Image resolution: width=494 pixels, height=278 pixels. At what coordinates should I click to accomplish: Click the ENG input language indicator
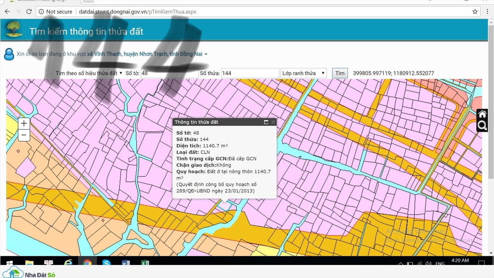440,264
